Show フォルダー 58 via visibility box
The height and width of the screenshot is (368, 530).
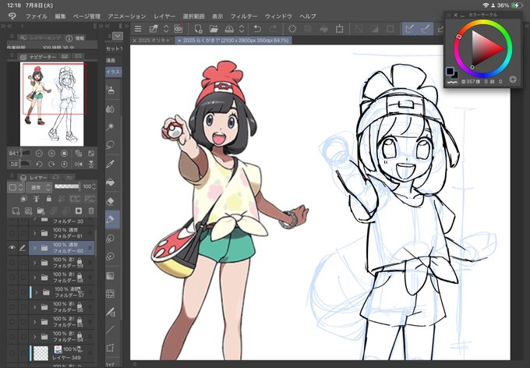(12, 278)
